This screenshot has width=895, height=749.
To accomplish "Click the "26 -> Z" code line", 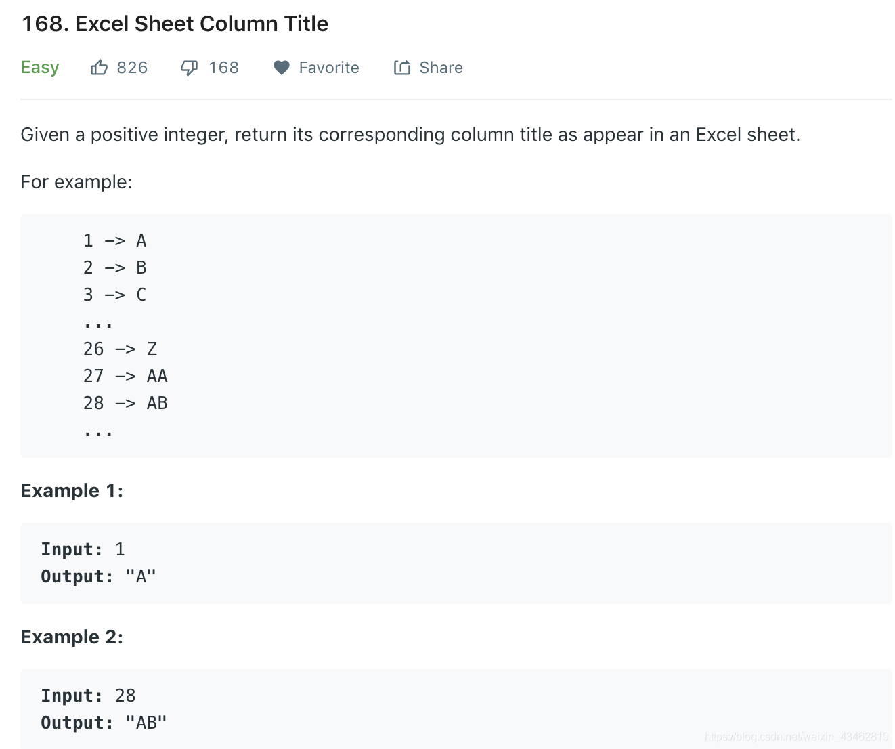I will (x=120, y=349).
